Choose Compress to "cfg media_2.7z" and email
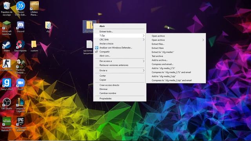This screenshot has width=251, height=141. 176,72
